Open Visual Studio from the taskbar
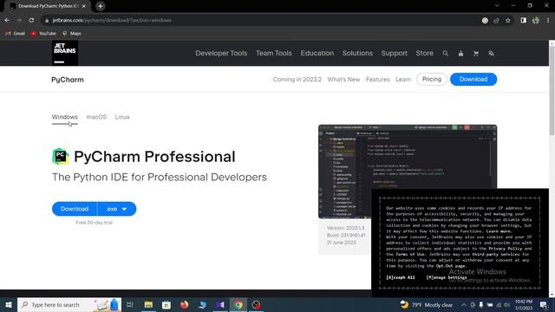Screen dimensions: 555x312 coord(220,304)
